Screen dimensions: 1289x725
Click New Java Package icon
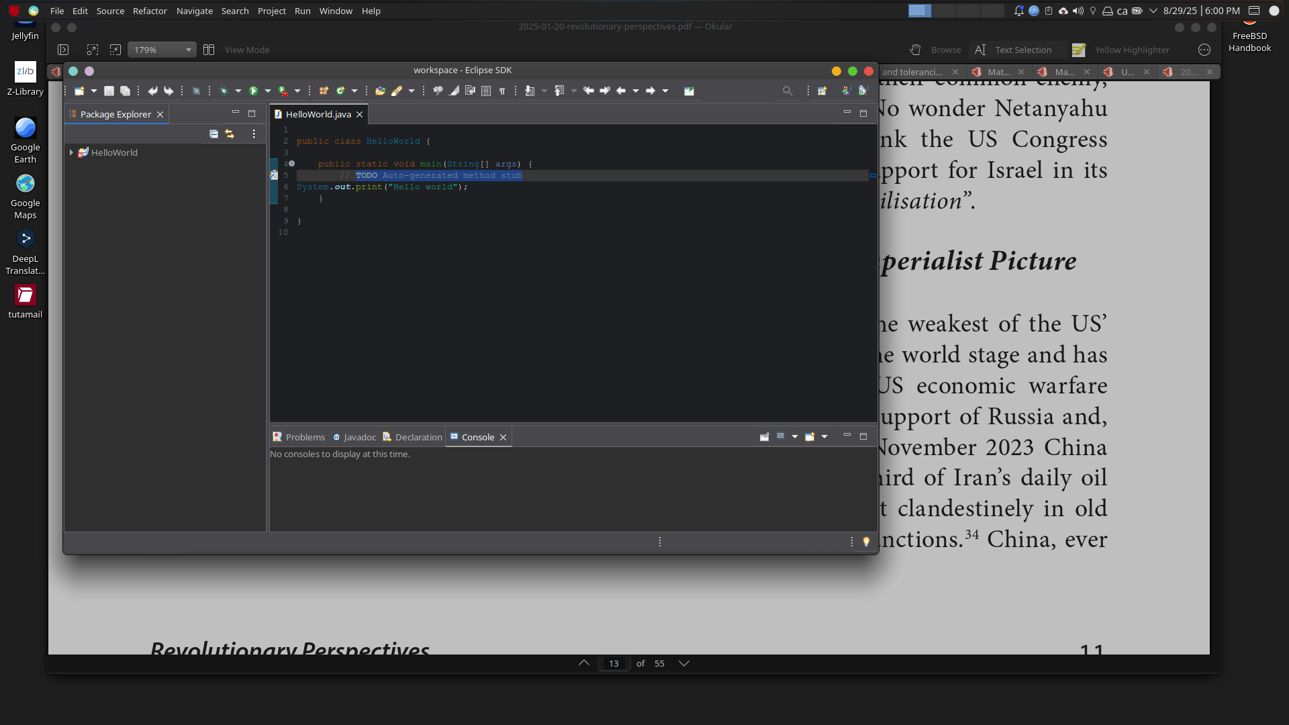point(324,91)
